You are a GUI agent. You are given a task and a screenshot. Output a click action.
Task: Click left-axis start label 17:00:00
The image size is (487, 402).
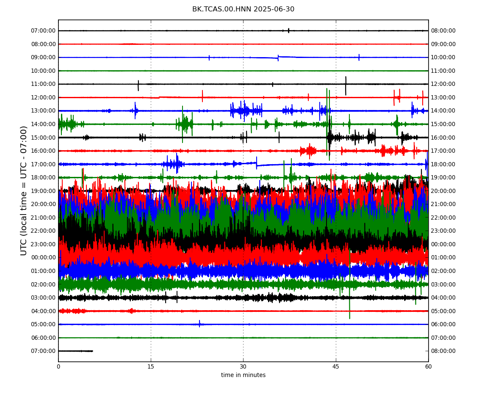(43, 164)
